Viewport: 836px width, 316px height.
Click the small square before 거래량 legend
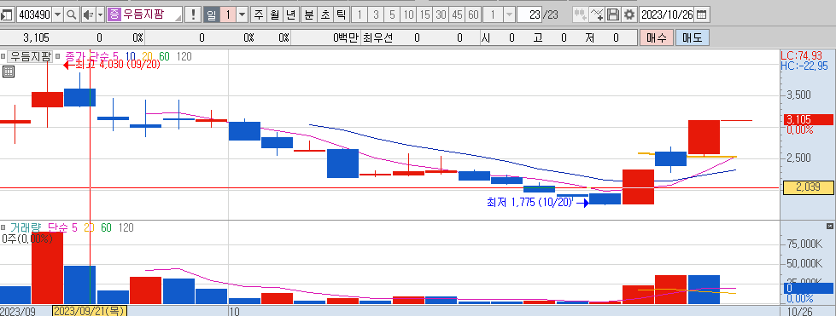pyautogui.click(x=3, y=227)
